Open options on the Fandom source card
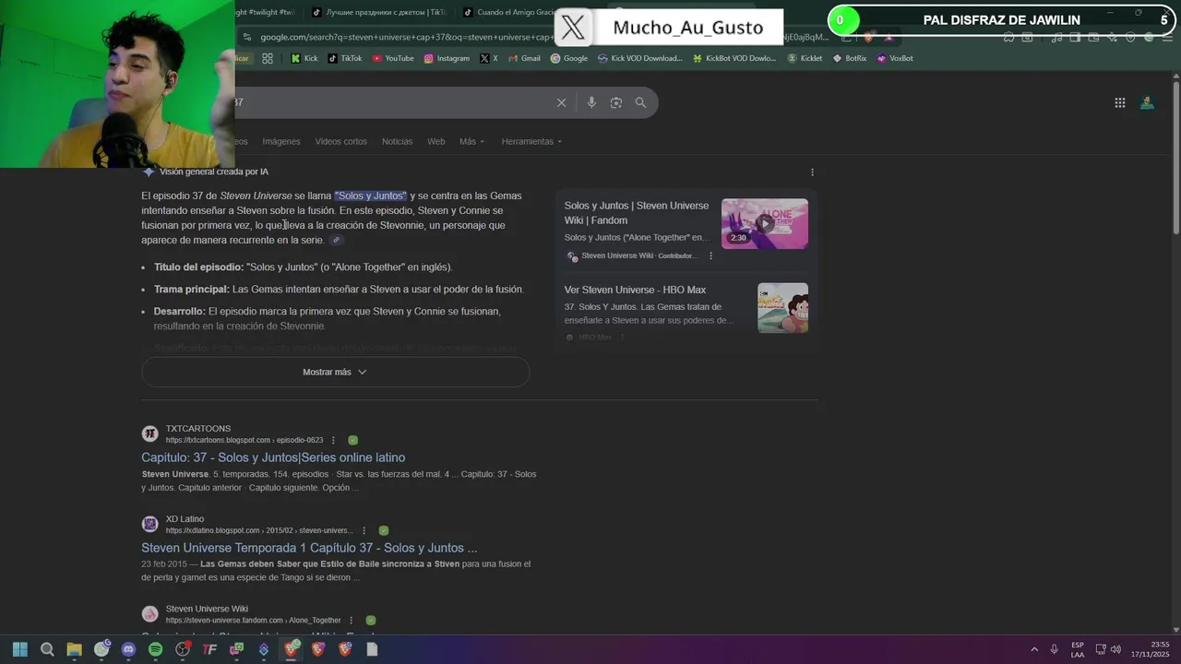1181x664 pixels. pos(710,255)
